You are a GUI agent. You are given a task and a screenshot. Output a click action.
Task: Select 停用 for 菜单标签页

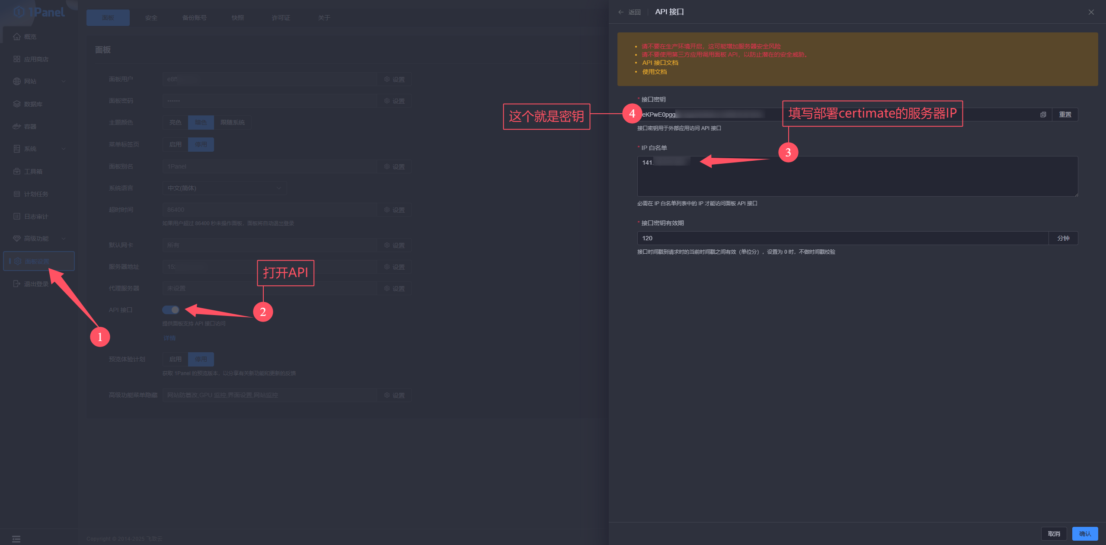[x=201, y=144]
